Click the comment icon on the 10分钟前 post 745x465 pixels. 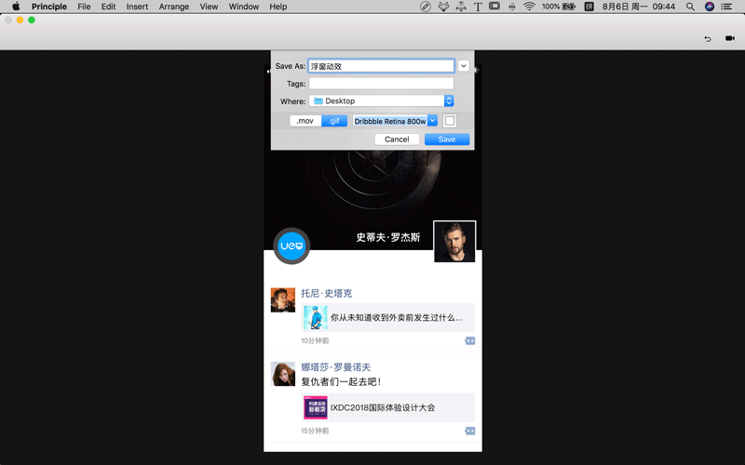pyautogui.click(x=469, y=340)
